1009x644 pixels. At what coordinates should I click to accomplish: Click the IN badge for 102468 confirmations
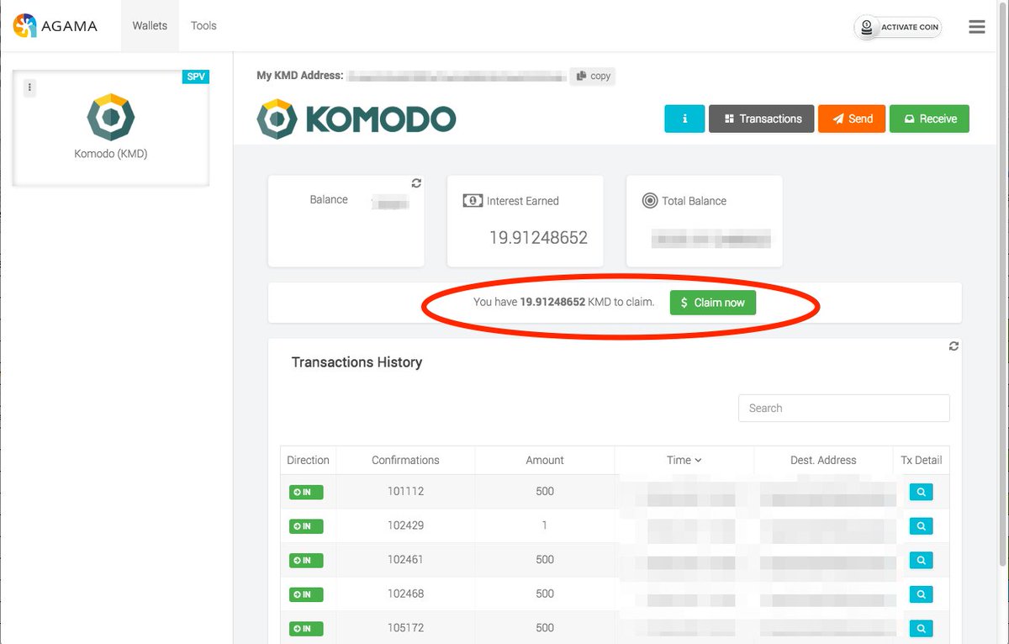coord(306,594)
